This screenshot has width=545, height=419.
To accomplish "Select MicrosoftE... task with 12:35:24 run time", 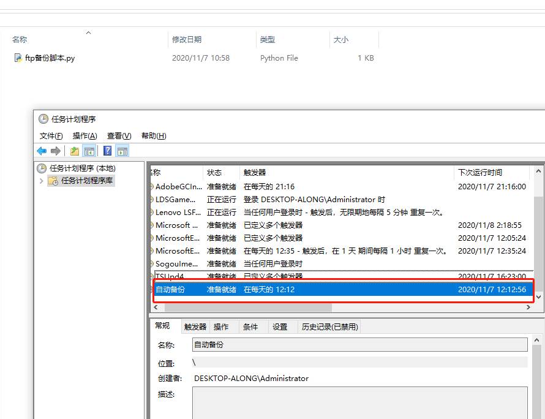I will click(342, 251).
